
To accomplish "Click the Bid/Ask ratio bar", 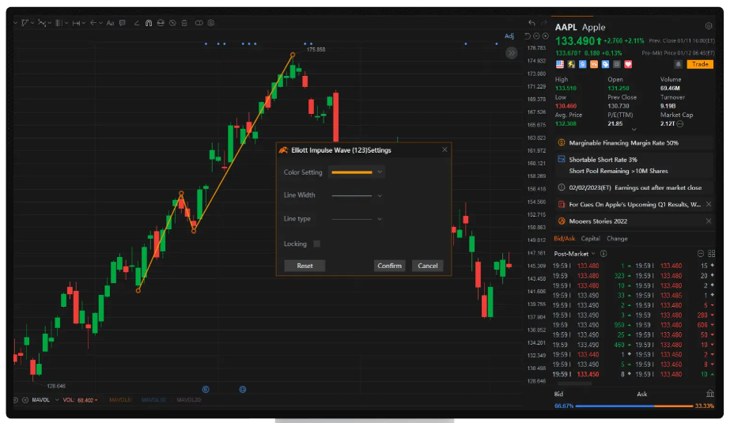I will pos(634,406).
